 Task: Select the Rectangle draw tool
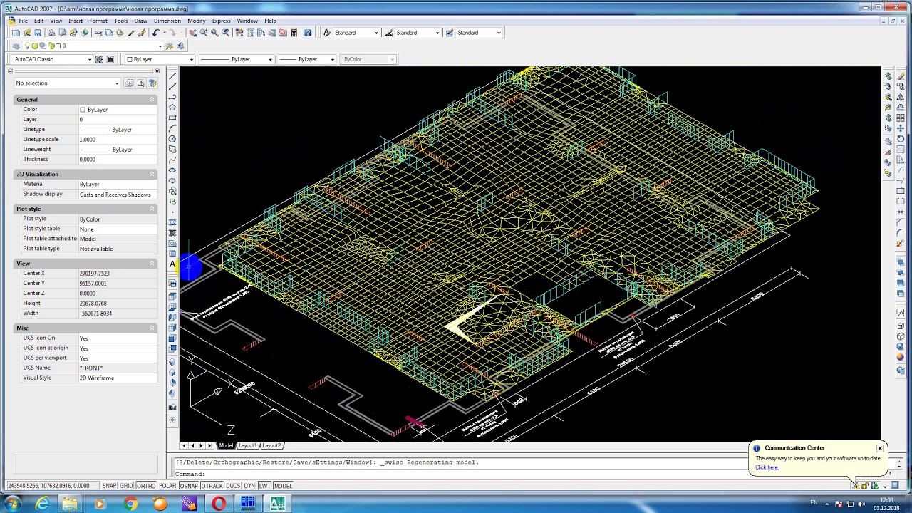click(x=172, y=118)
